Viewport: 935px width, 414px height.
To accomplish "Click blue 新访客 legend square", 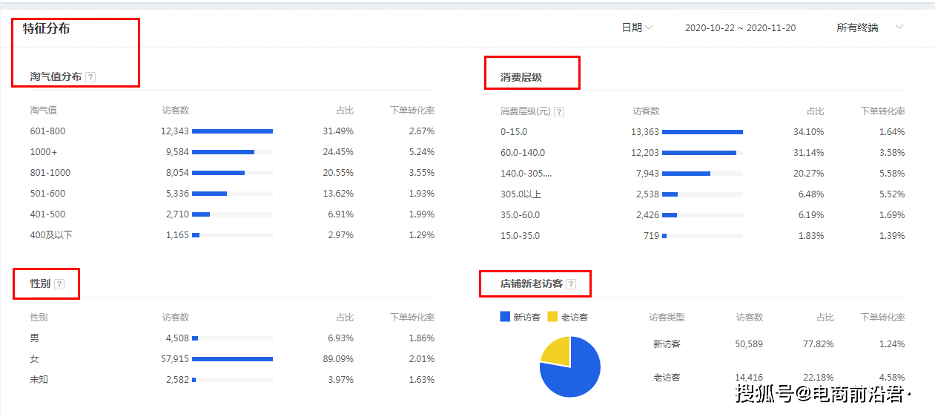I will coord(506,316).
